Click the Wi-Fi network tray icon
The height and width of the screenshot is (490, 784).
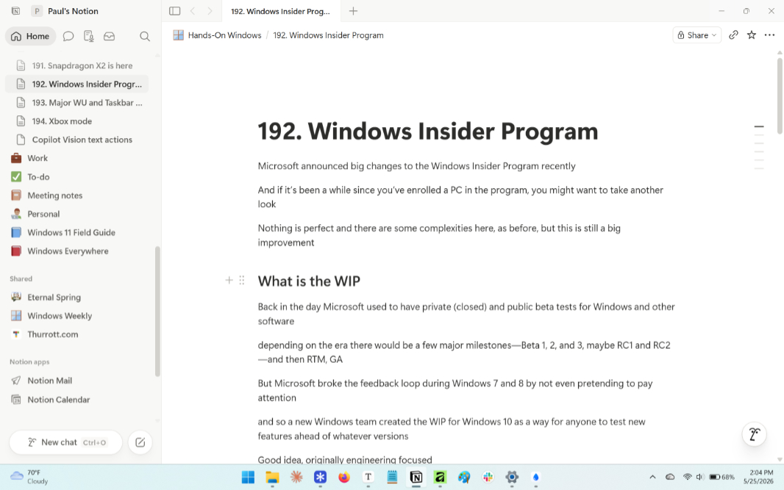click(688, 477)
